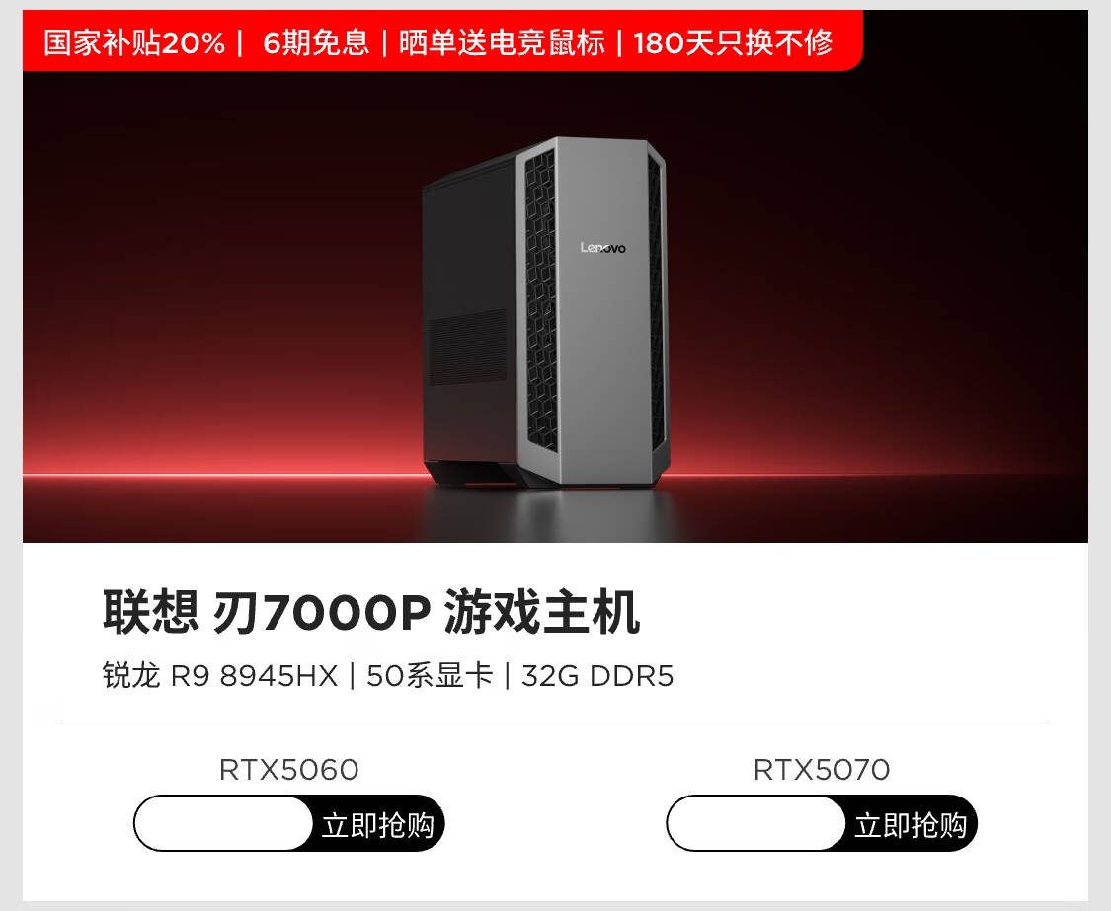Choose the RTX5070 configuration label
The image size is (1111, 911).
point(822,769)
